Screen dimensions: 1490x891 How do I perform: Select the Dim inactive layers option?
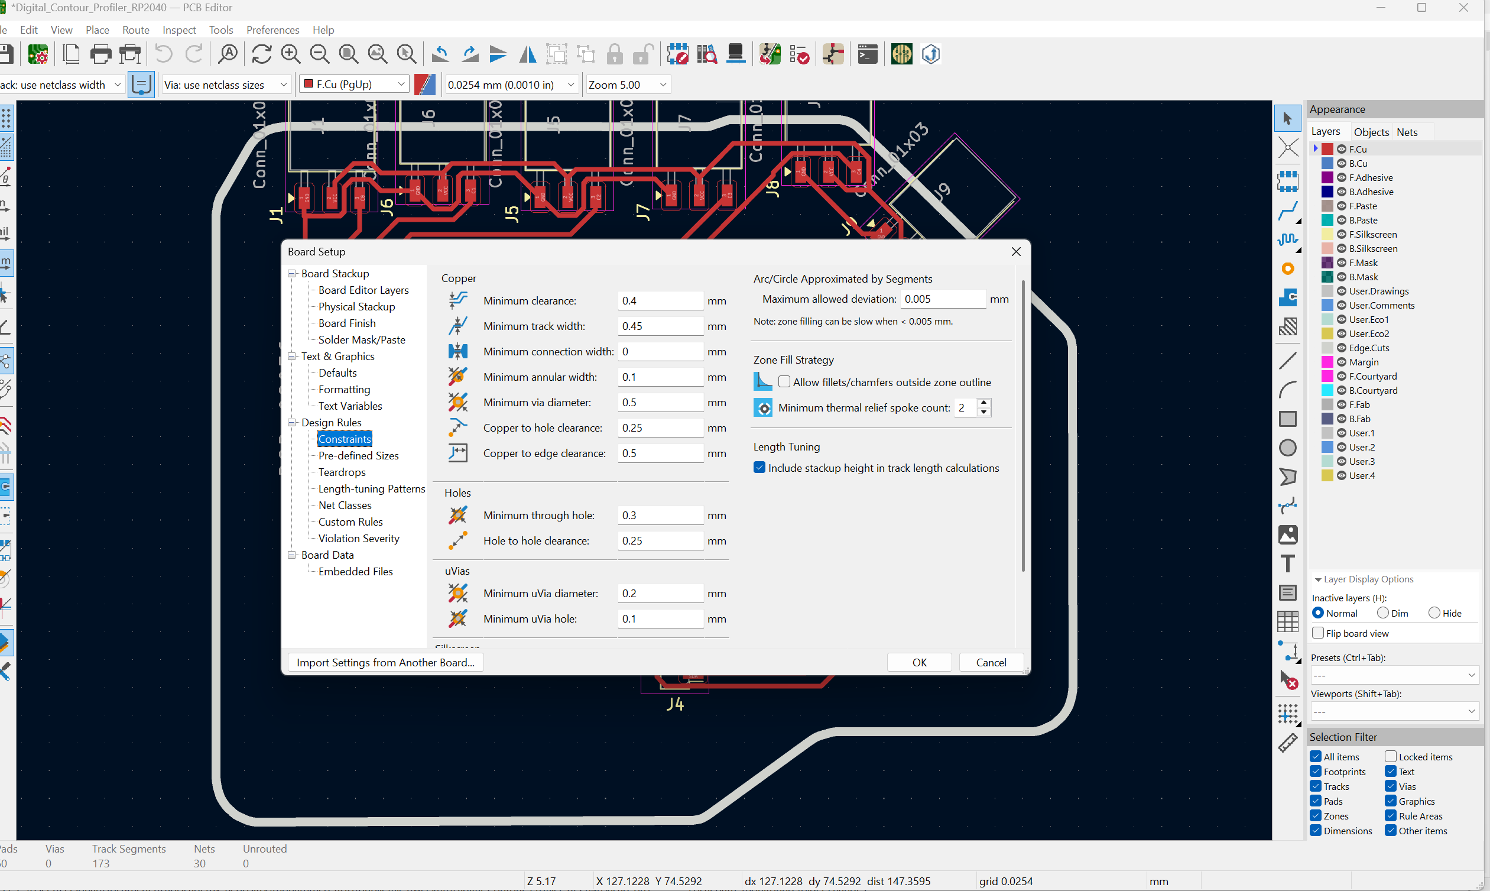1382,613
